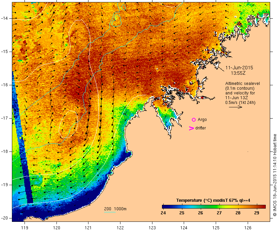
Task: Click latitude axis label -20
Action: [4, 218]
